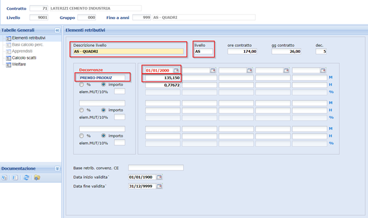
Task: Click refresh icon in Documentazione toolbar
Action: pos(26,178)
